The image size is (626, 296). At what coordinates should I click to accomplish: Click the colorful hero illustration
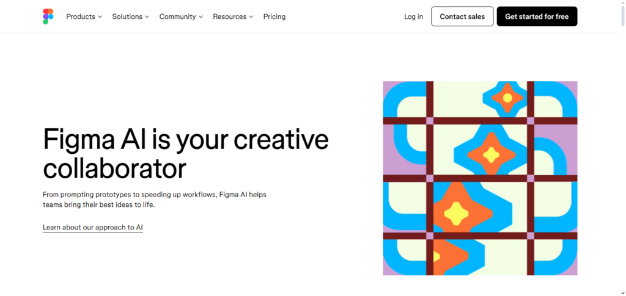pyautogui.click(x=480, y=178)
